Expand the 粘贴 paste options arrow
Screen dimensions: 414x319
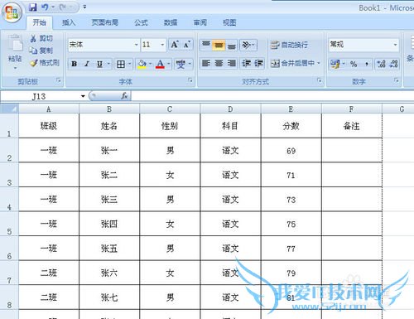click(x=15, y=68)
